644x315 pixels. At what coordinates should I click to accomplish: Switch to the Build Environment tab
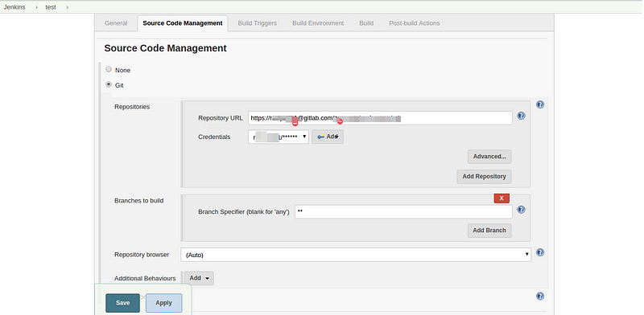(x=318, y=23)
